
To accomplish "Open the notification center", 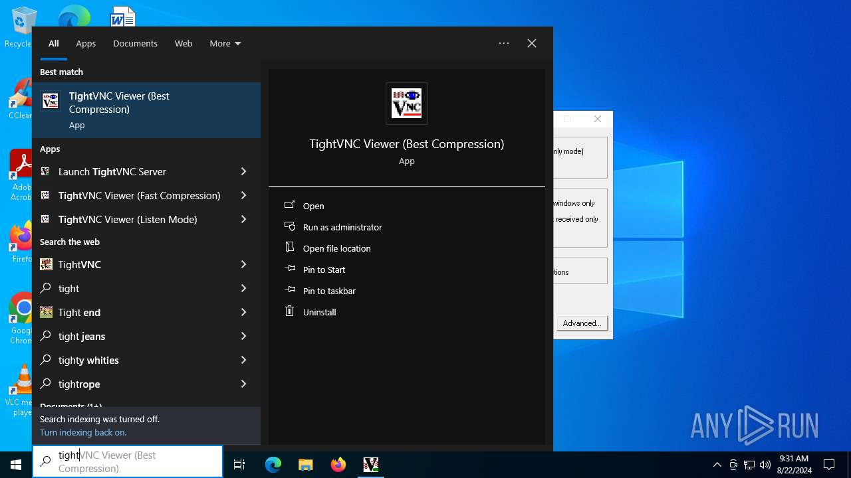I will tap(829, 465).
